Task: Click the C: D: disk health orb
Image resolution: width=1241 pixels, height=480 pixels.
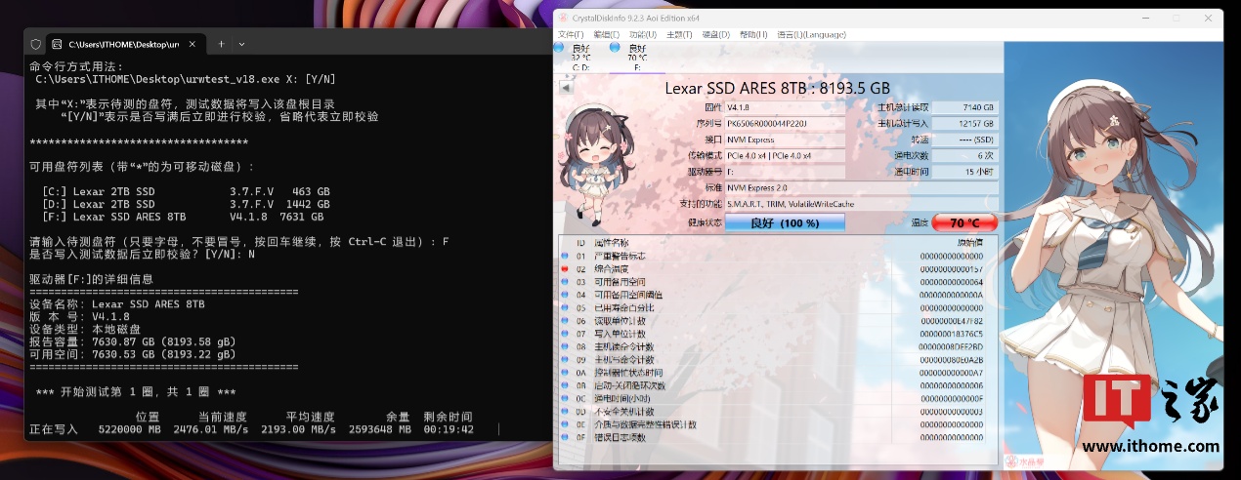Action: coord(559,48)
